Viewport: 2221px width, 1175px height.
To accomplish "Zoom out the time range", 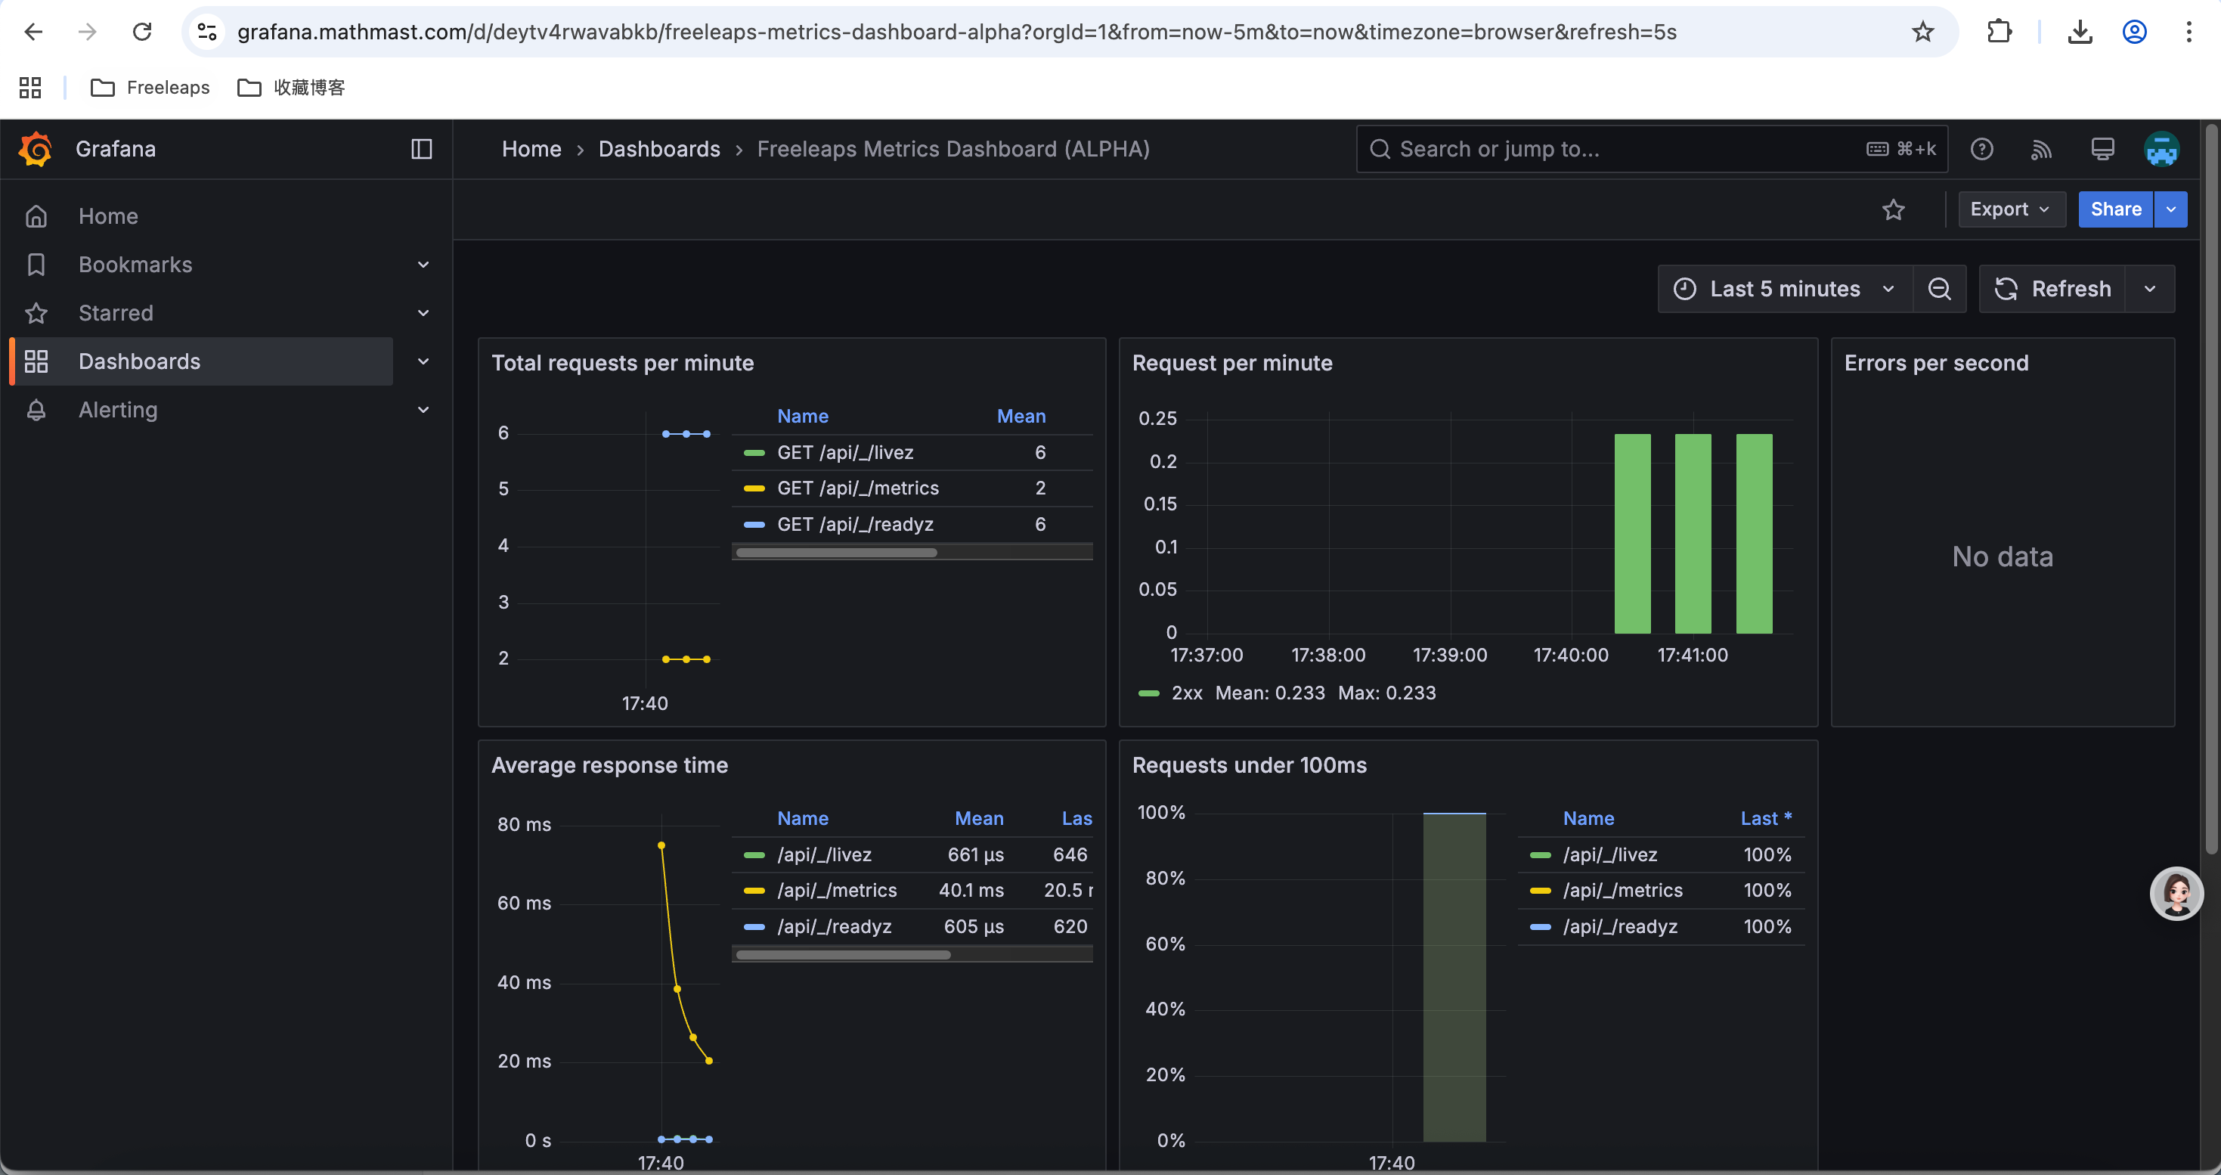I will [1939, 289].
